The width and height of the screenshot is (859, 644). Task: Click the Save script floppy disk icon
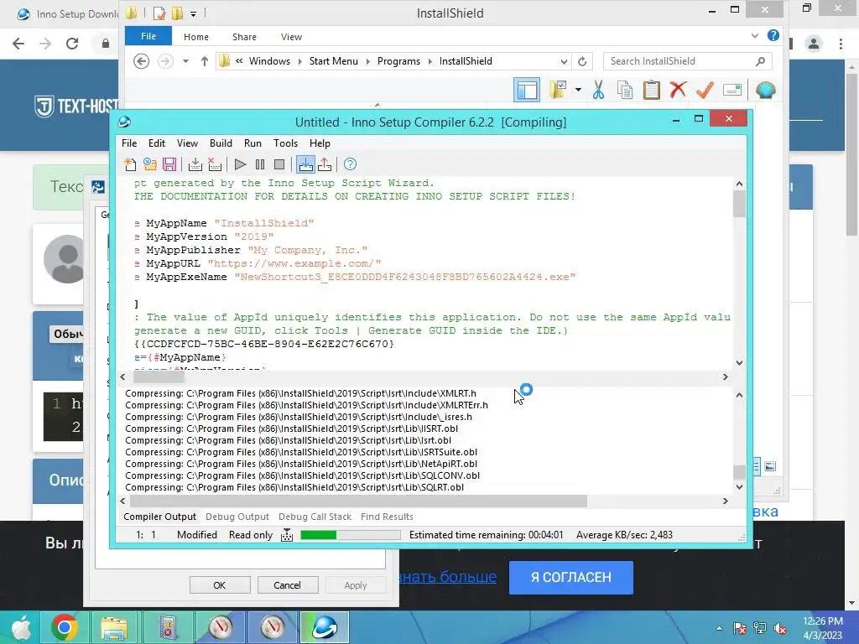[169, 164]
